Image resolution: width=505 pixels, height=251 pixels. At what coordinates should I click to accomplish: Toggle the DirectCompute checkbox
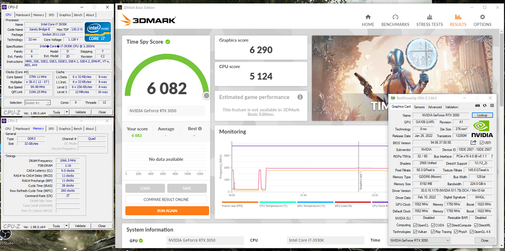[x=448, y=225]
